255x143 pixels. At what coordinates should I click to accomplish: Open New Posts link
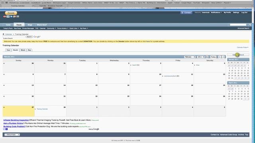pyautogui.click(x=18, y=28)
